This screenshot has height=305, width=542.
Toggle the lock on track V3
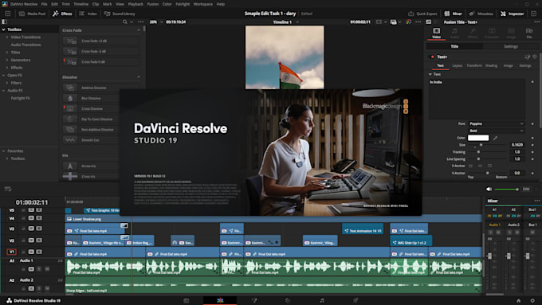click(x=23, y=229)
